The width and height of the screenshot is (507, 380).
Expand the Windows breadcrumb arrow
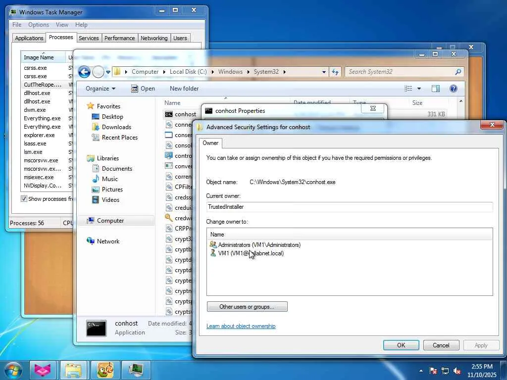point(248,72)
